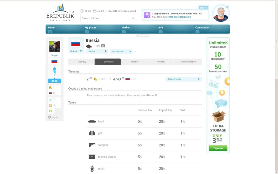Click the clock icon beside 05:30
278x174 pixels.
coord(82,11)
